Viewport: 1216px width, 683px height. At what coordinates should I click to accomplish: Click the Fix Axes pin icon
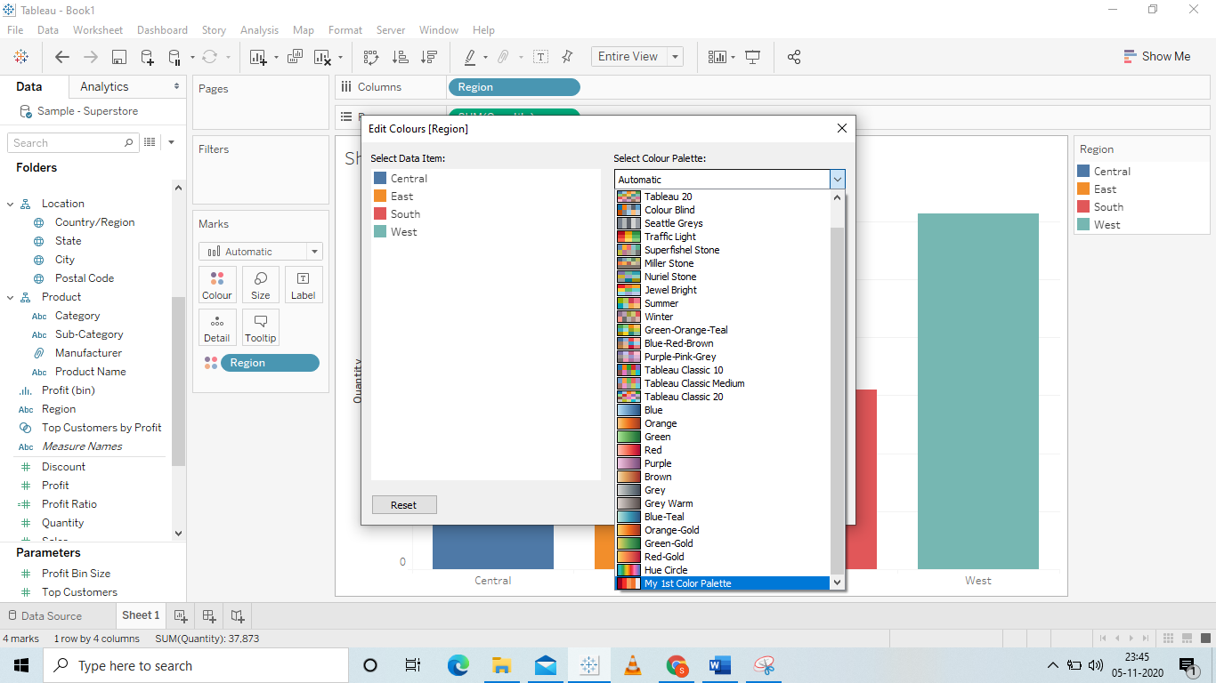(567, 57)
